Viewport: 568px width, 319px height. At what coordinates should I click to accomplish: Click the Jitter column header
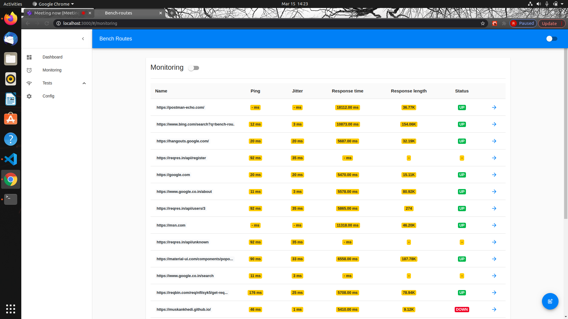point(297,91)
